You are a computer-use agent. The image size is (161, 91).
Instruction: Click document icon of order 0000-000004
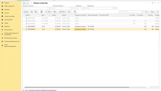[26, 29]
